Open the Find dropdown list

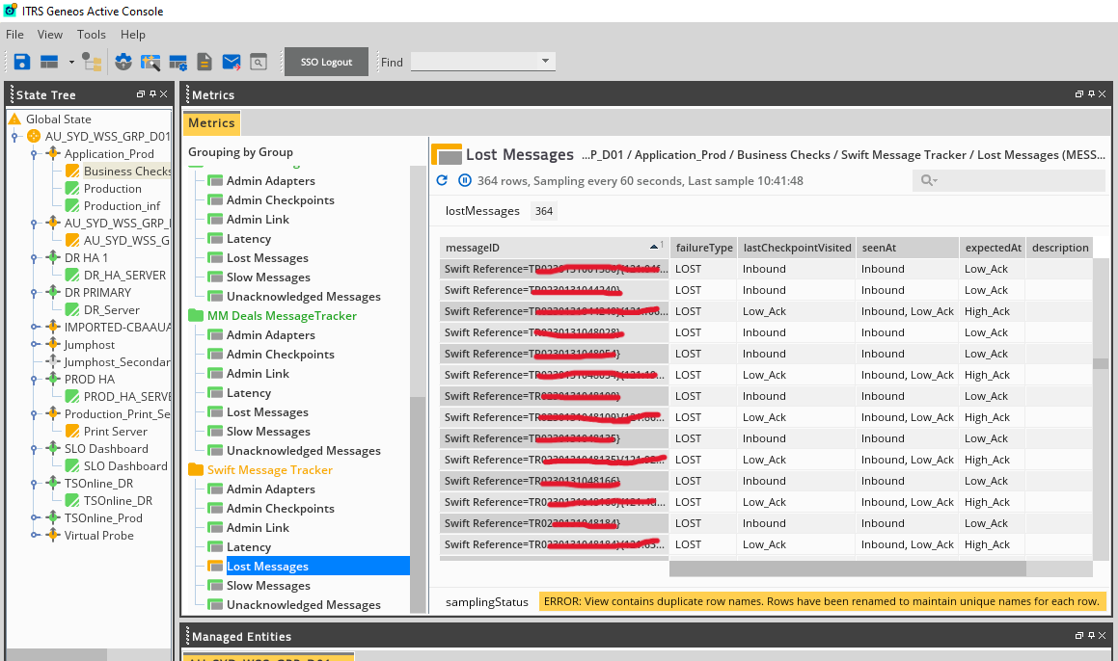click(x=545, y=62)
